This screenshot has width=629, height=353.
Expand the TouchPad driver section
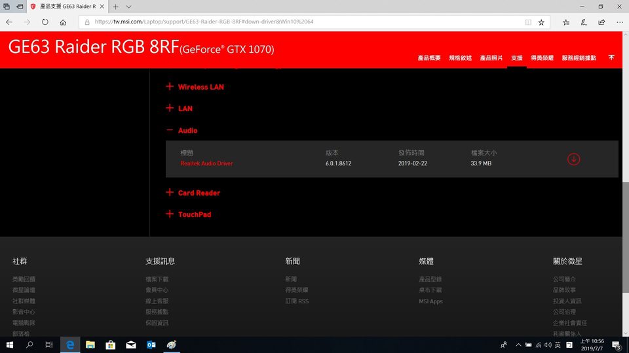click(x=189, y=214)
